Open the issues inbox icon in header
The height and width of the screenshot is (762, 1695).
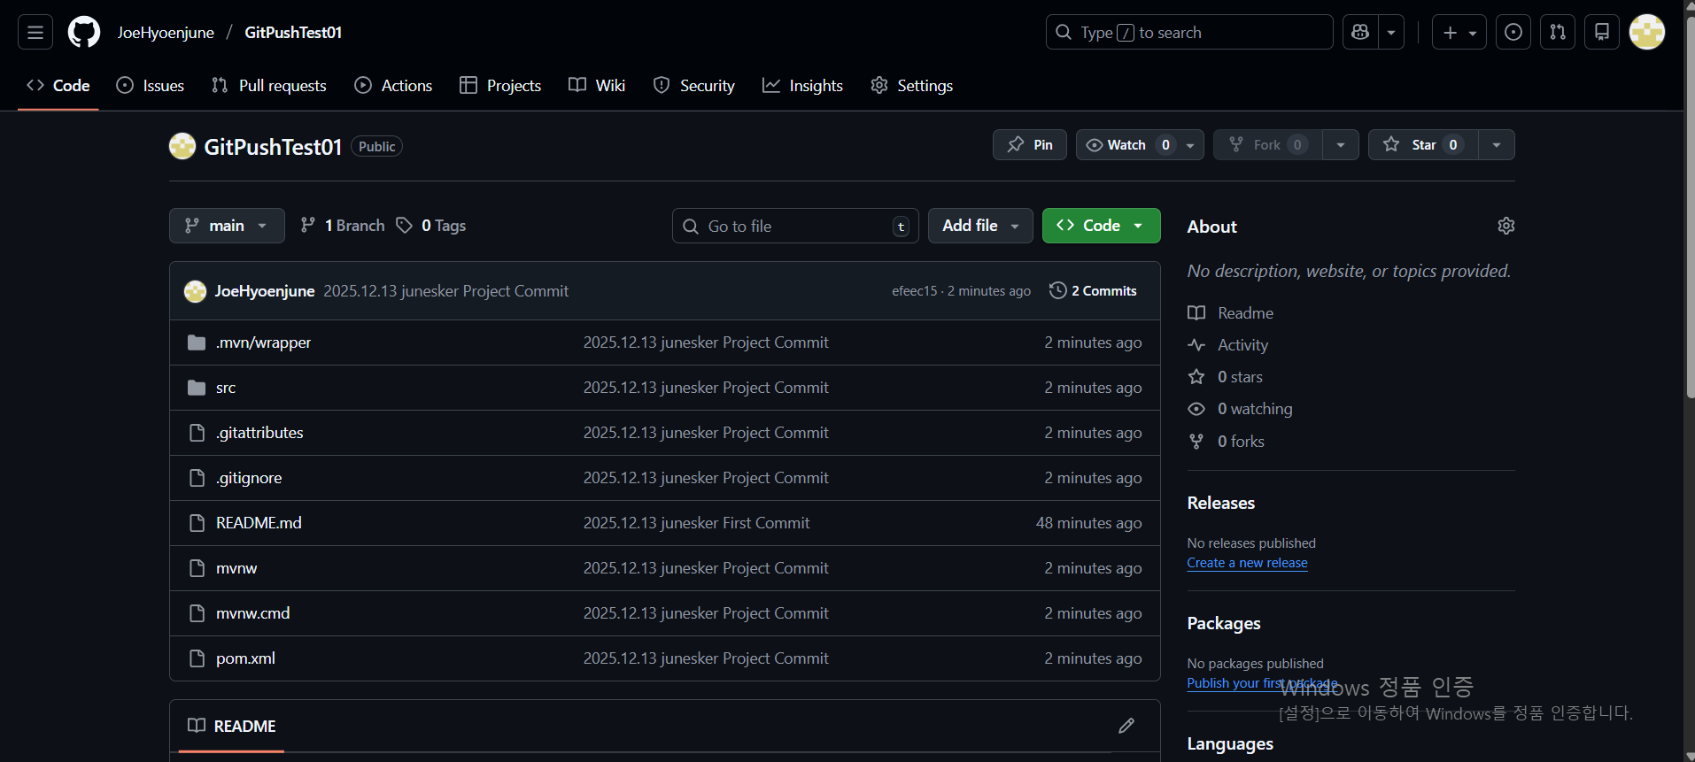(1513, 33)
